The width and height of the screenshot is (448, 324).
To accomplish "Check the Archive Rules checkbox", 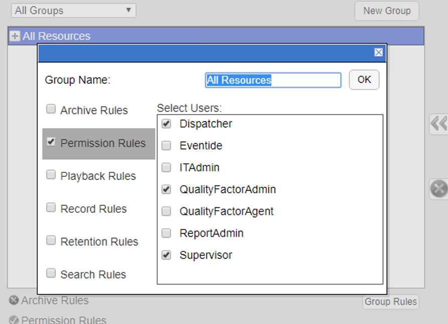I will (x=51, y=109).
